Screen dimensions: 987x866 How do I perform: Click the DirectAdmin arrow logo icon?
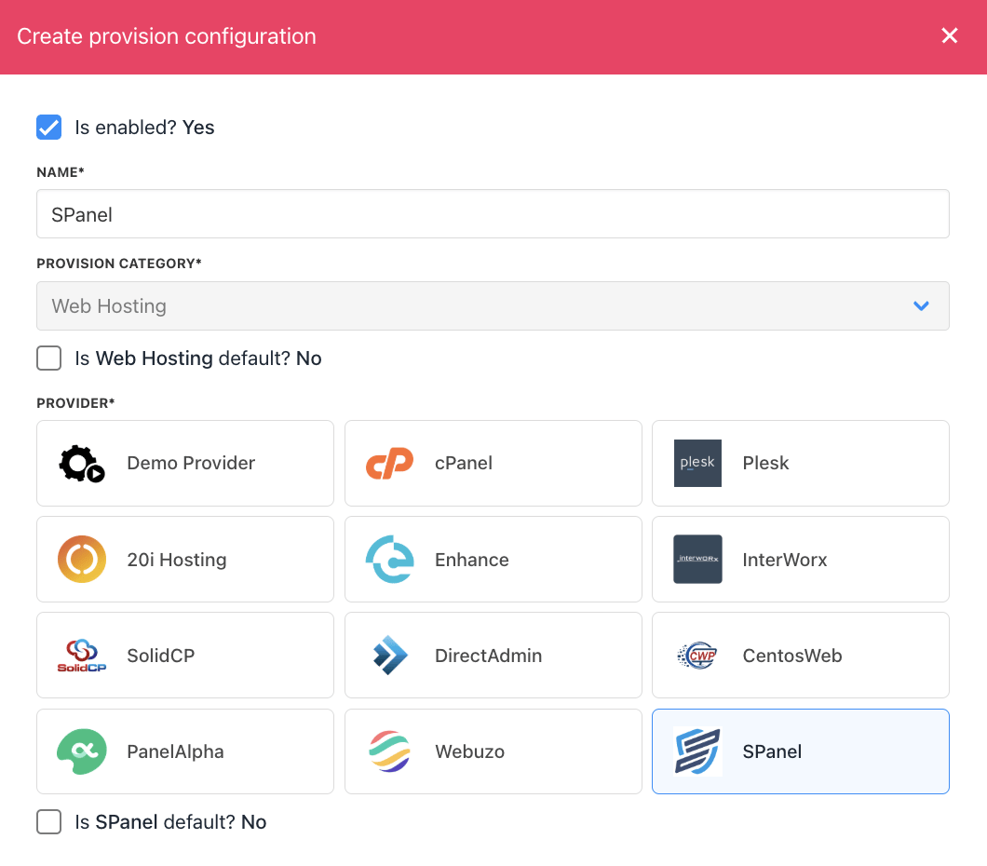tap(389, 656)
